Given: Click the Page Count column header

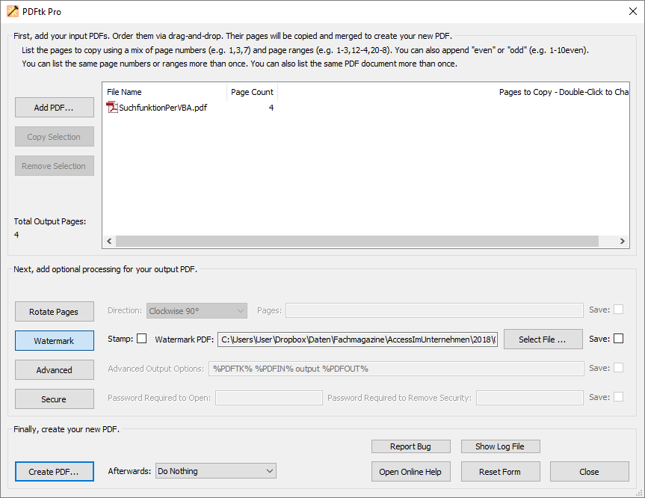Looking at the screenshot, I should [252, 92].
